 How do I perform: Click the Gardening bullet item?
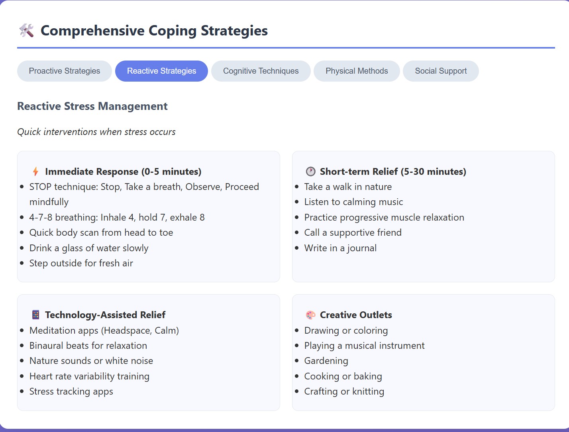[x=326, y=361]
